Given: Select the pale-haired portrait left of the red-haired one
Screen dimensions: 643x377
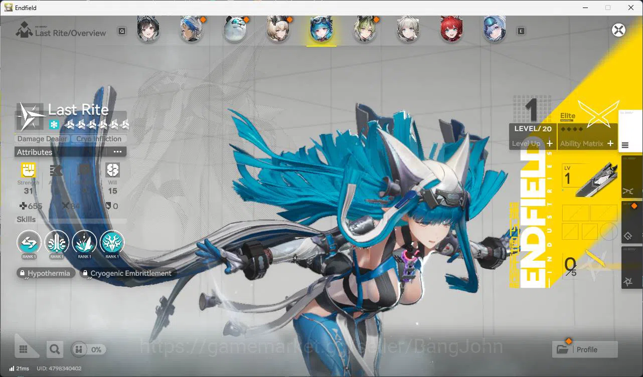Looking at the screenshot, I should coord(408,29).
